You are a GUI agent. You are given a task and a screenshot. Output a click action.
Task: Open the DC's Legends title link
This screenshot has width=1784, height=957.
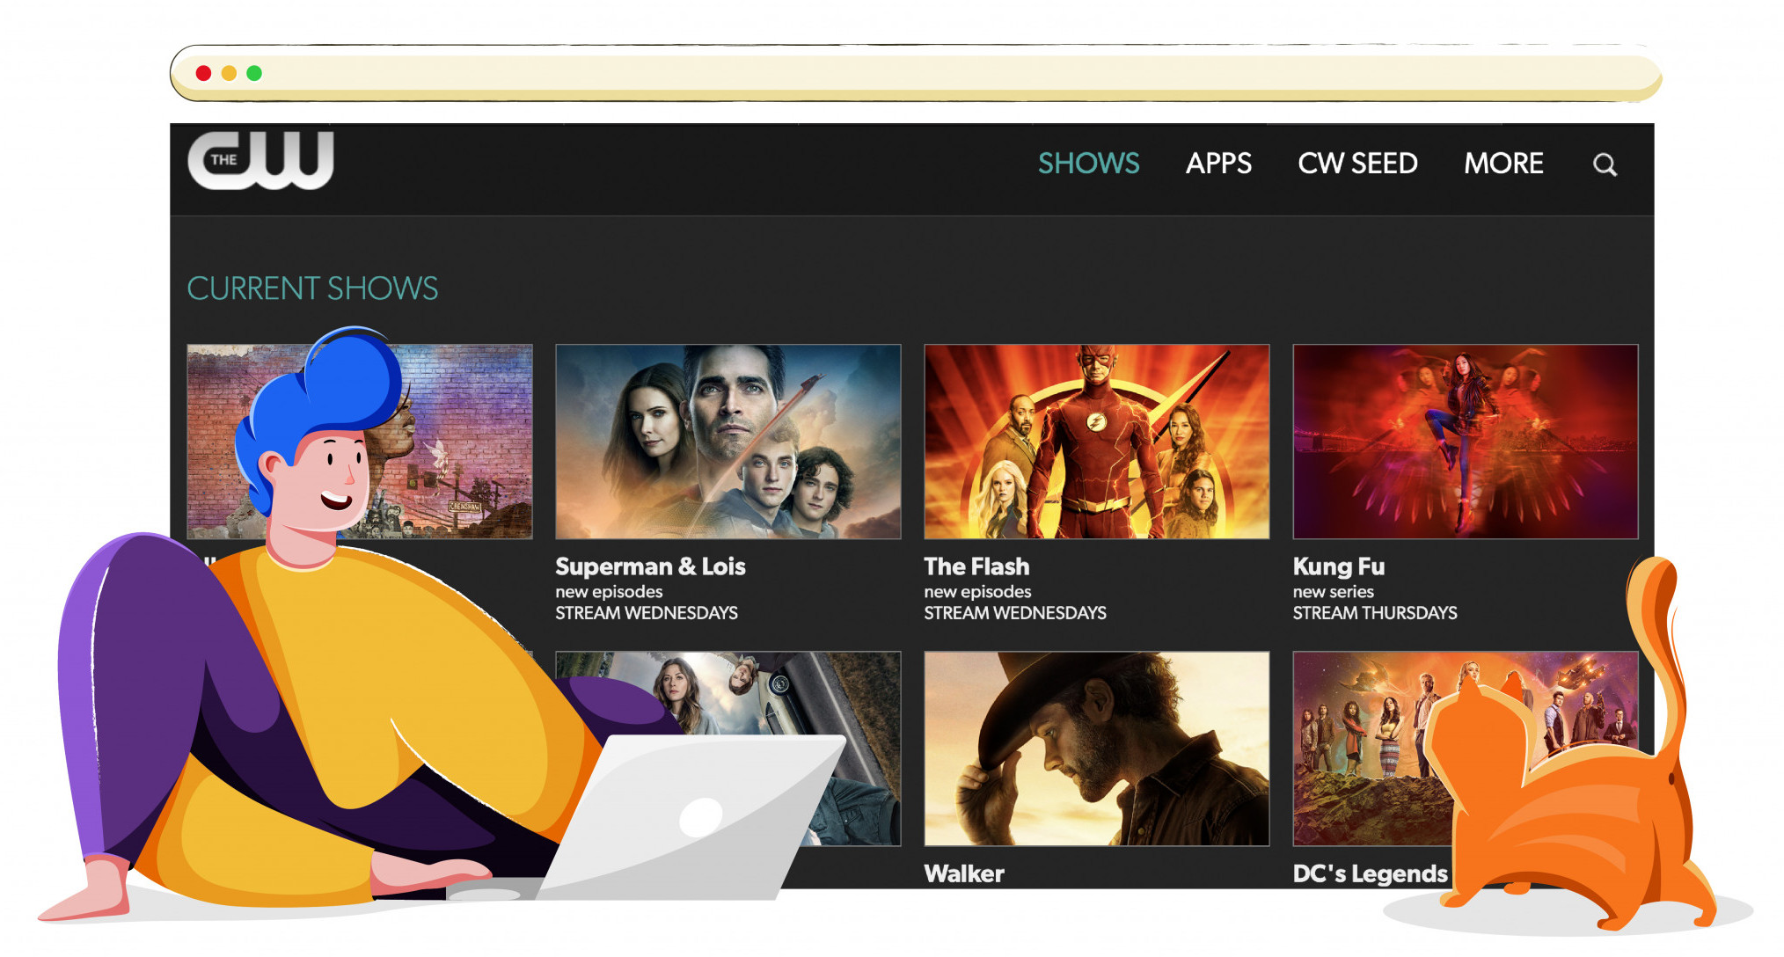tap(1370, 873)
